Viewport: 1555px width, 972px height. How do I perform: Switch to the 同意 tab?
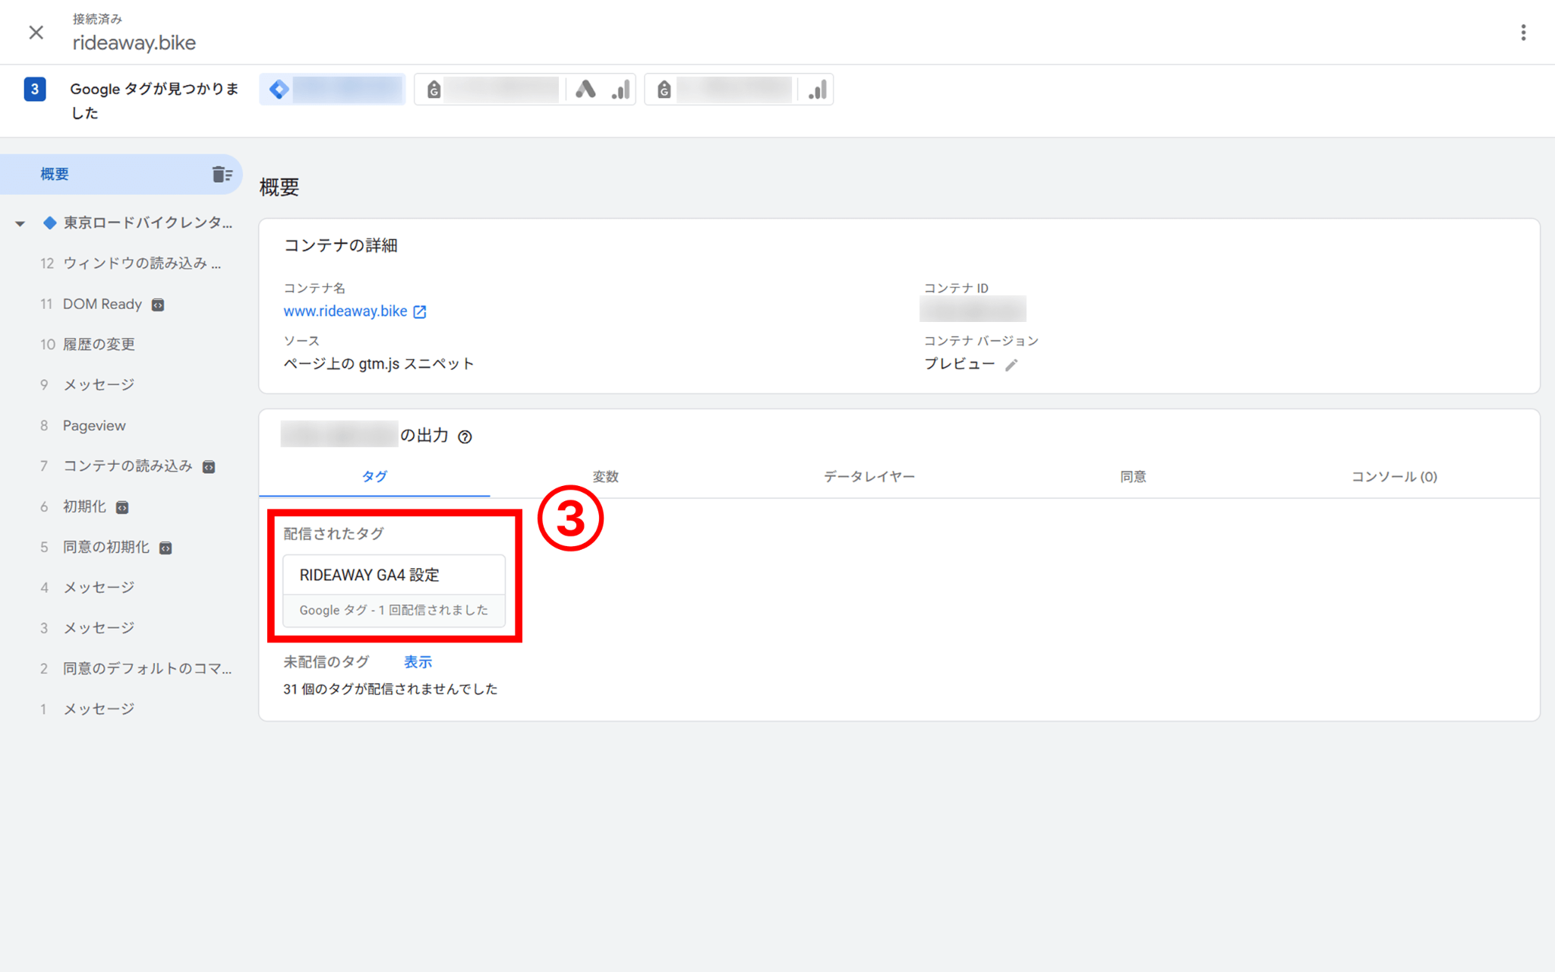click(x=1133, y=477)
